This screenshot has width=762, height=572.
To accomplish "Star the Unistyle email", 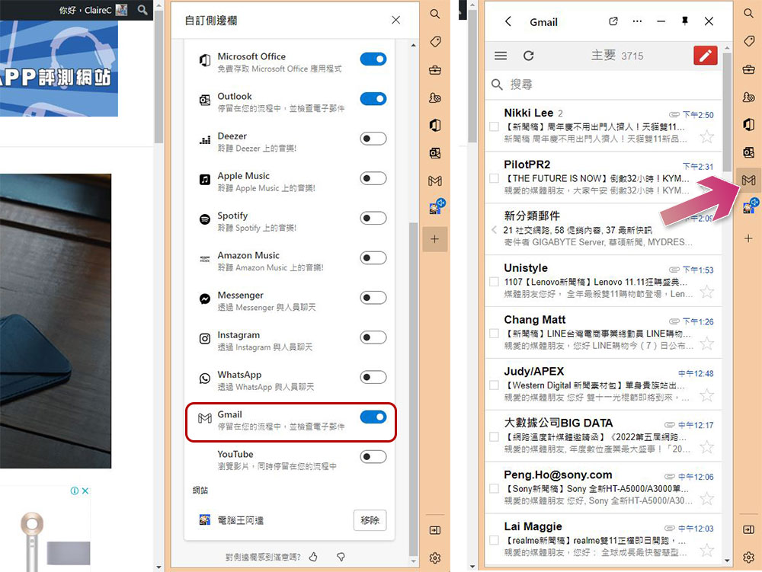I will tap(706, 292).
